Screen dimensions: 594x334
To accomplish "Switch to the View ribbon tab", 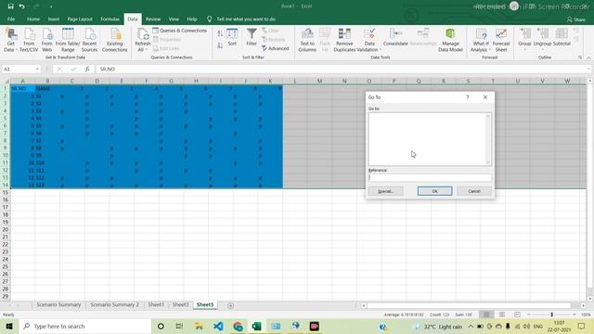I will pyautogui.click(x=174, y=19).
